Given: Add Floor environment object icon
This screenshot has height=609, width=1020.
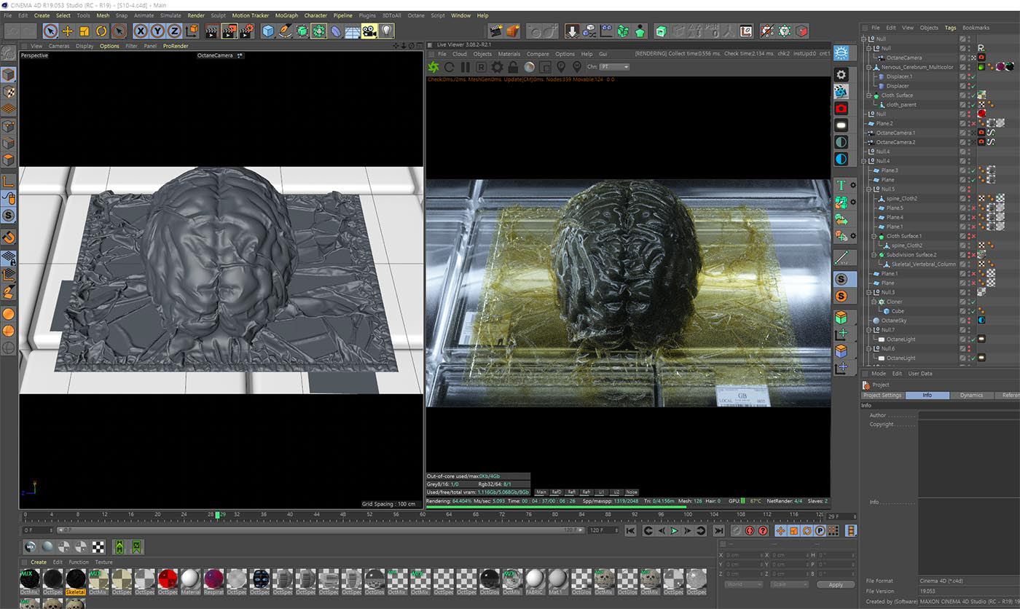Looking at the screenshot, I should tap(352, 31).
